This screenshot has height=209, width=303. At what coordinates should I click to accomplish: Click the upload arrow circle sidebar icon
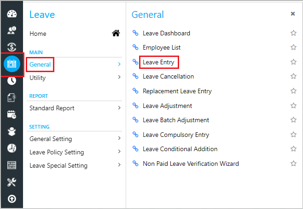click(x=12, y=199)
